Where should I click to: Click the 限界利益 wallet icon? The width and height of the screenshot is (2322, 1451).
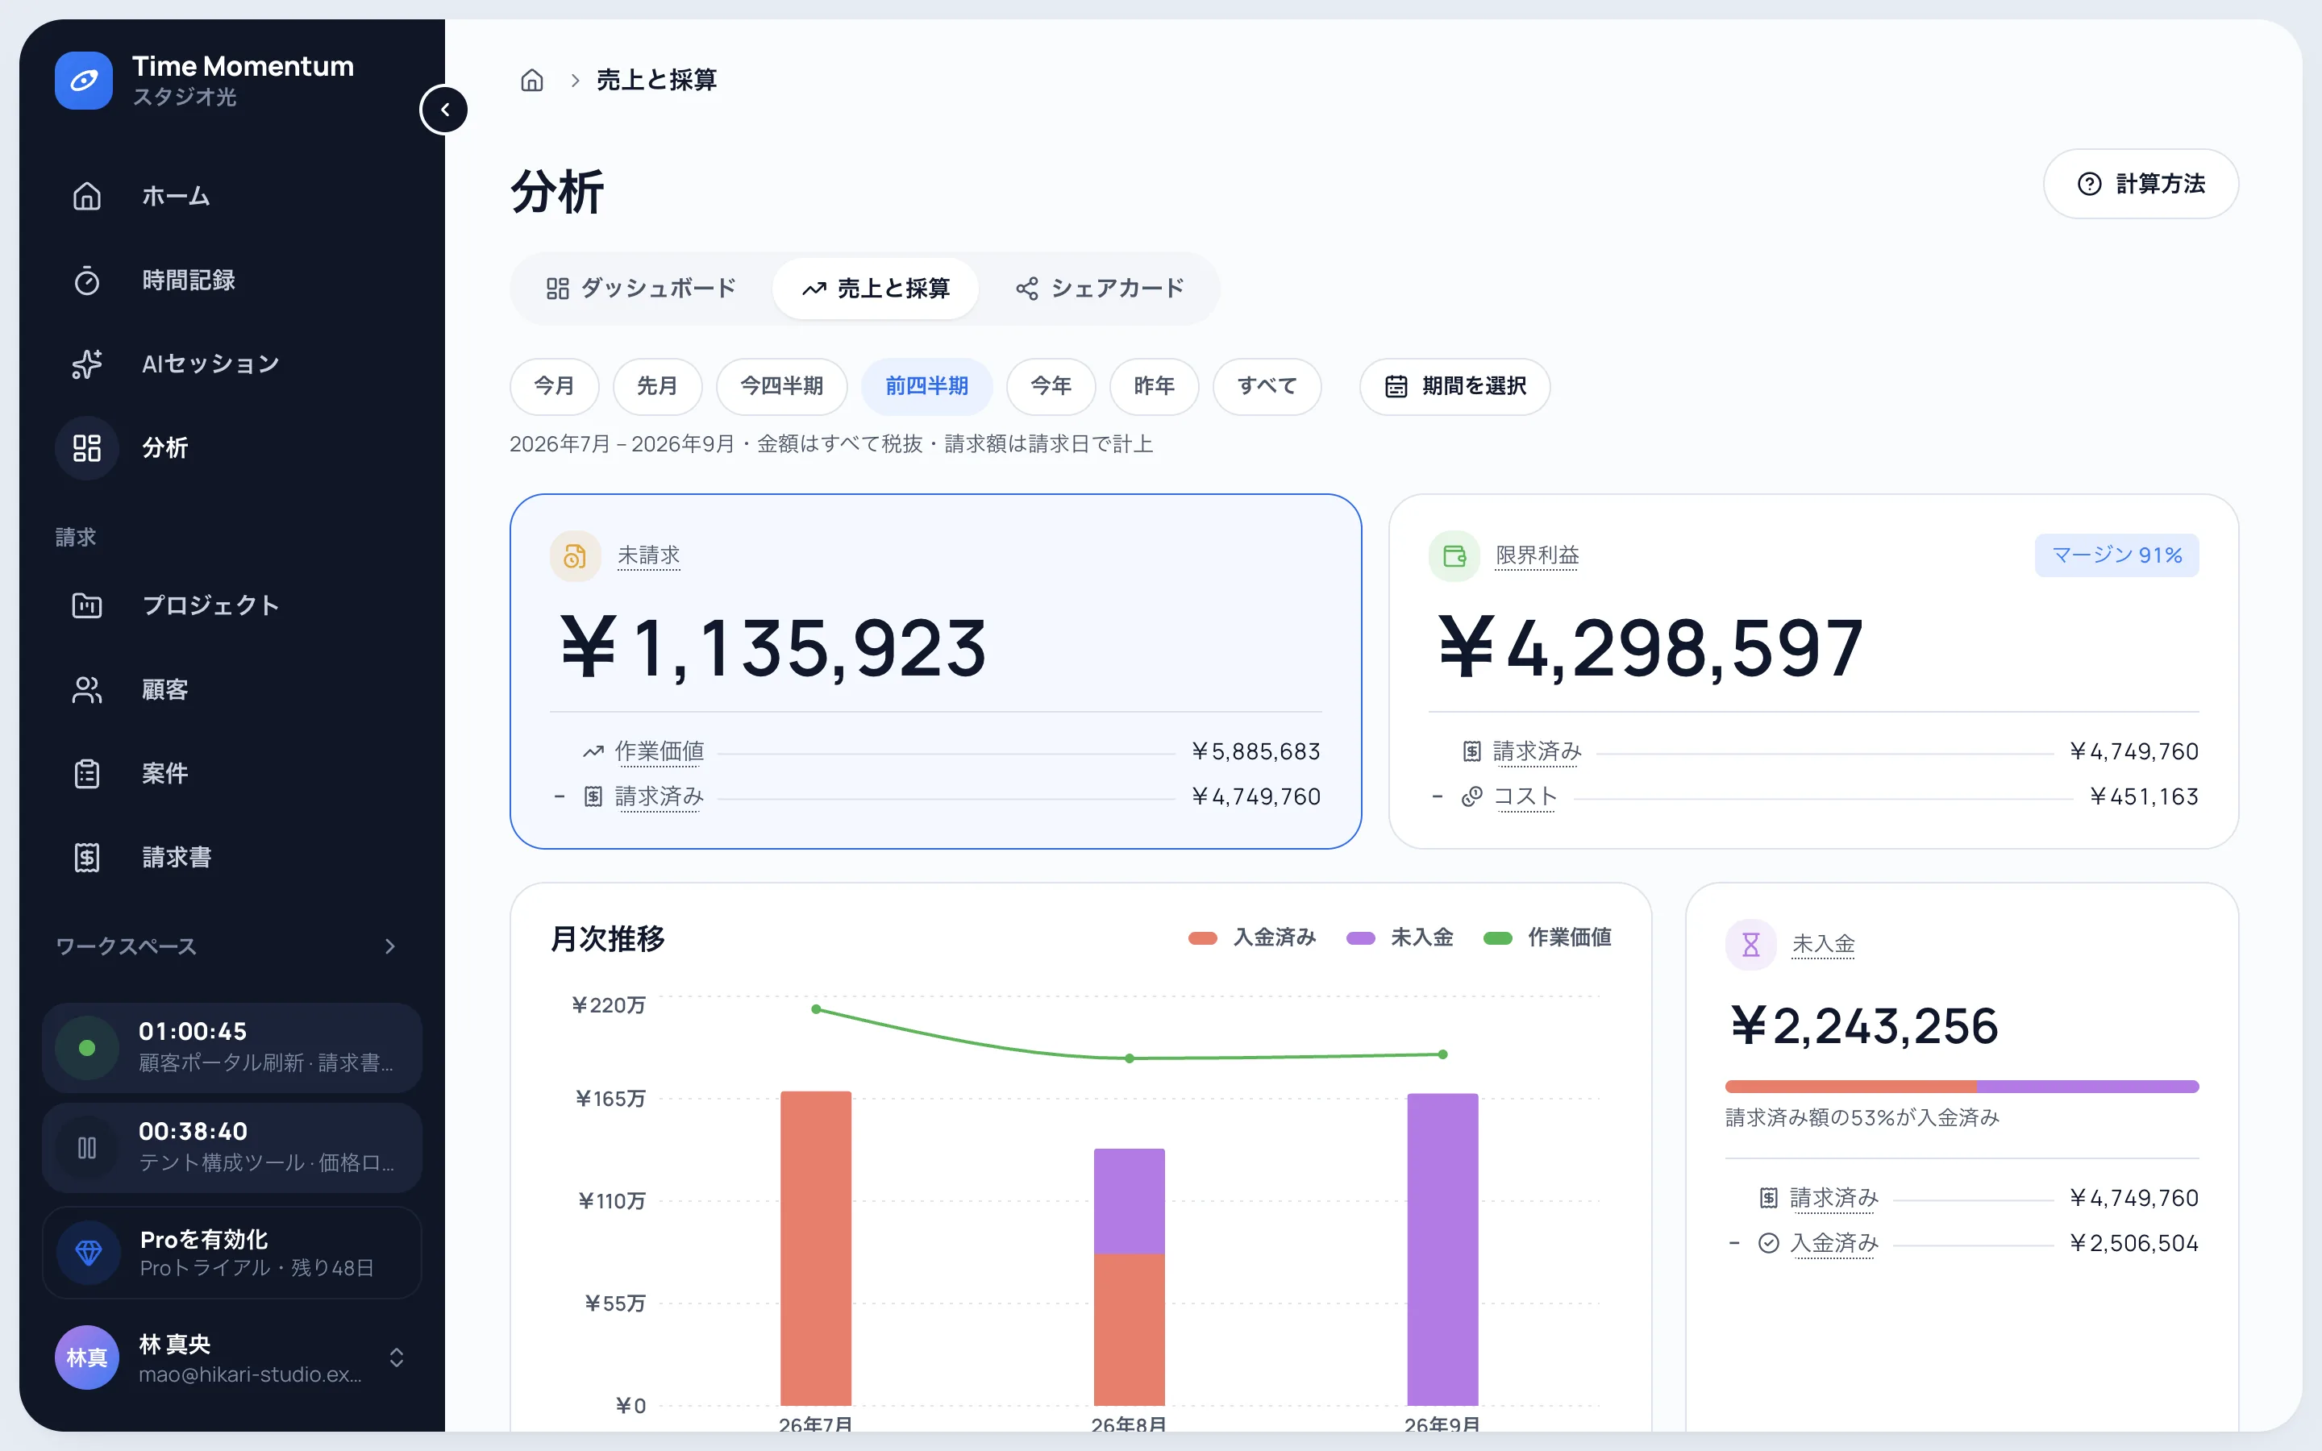1454,555
